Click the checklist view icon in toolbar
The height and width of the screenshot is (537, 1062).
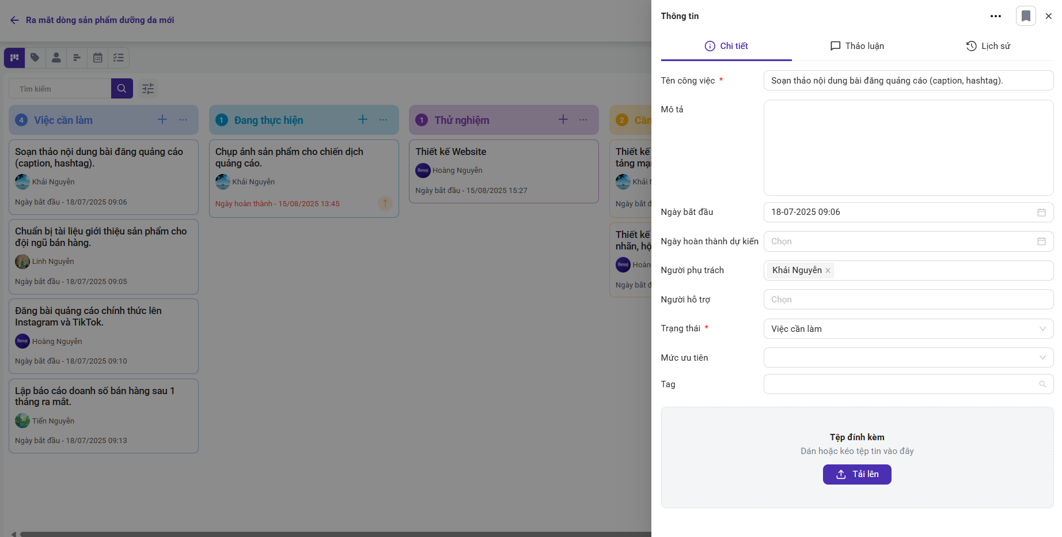click(119, 58)
